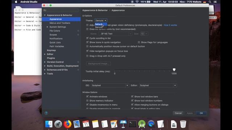Image resolution: width=232 pixels, height=130 pixels.
Task: Toggle Show tool window bars checkbox
Action: [x=132, y=96]
